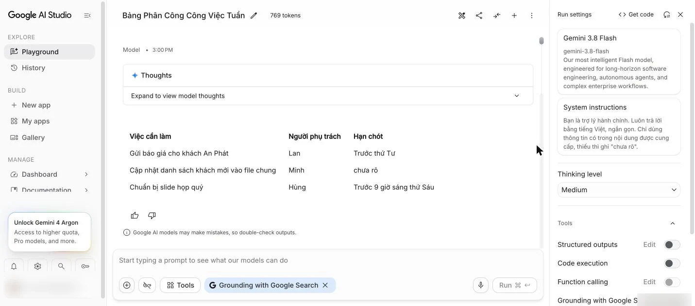Click Edit next to Structured outputs
Viewport: 695px width, 306px height.
click(x=649, y=245)
